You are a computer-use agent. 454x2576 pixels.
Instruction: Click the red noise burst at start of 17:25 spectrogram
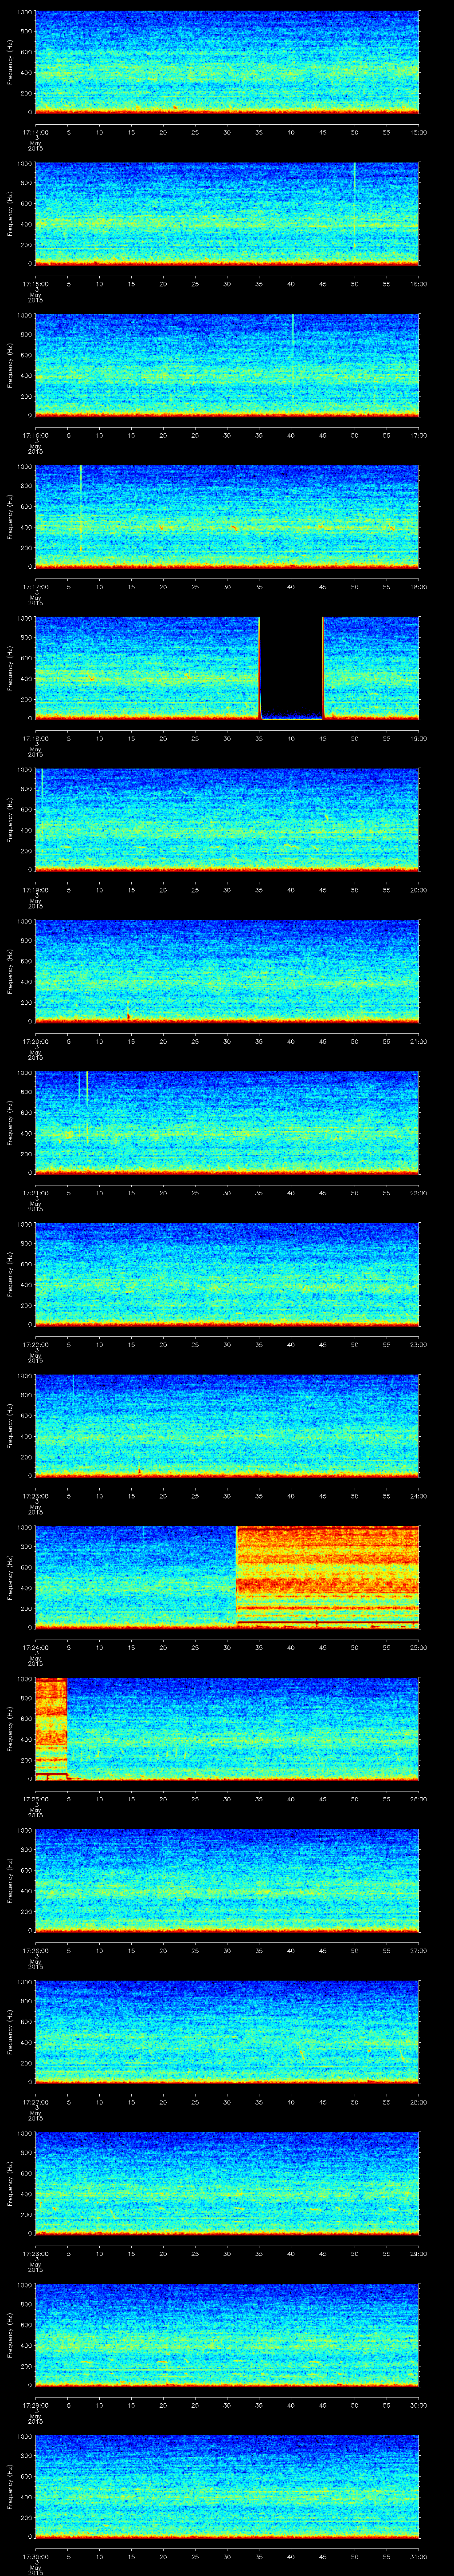pos(51,1728)
